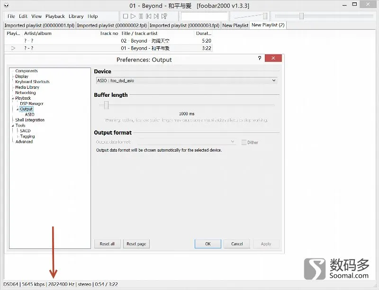Click the Reset page button
The height and width of the screenshot is (290, 379).
pyautogui.click(x=136, y=244)
